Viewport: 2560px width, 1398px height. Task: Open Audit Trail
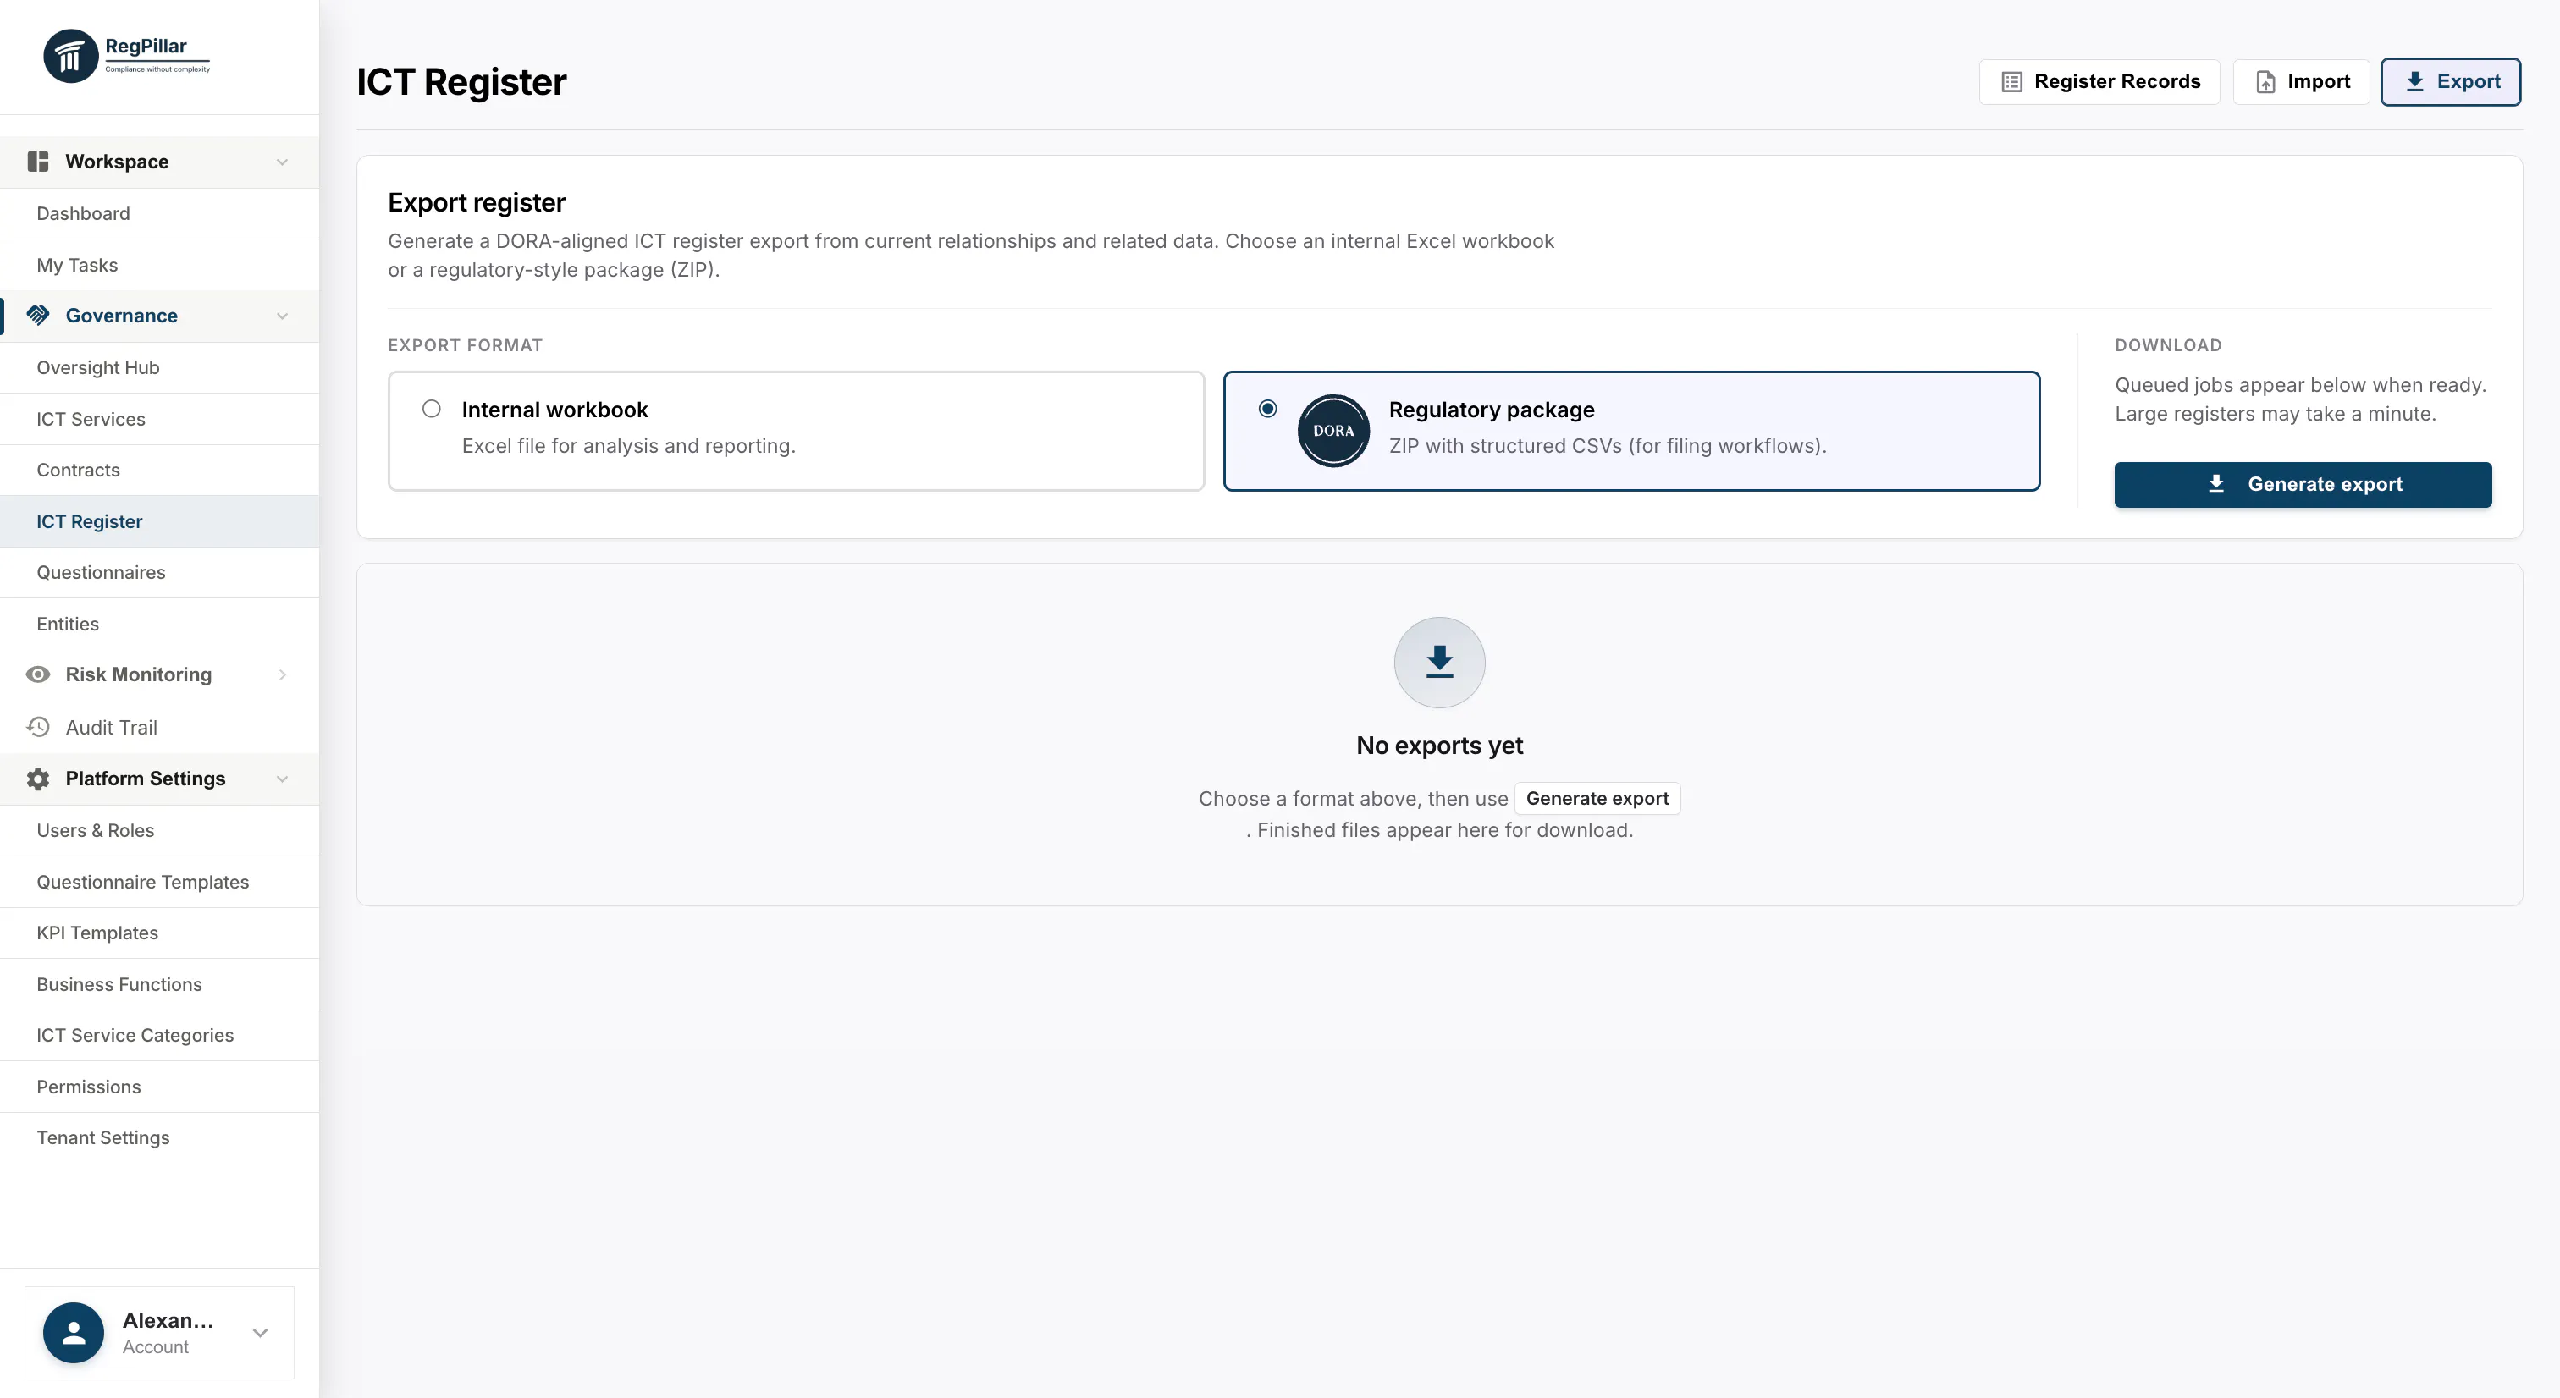(x=160, y=727)
